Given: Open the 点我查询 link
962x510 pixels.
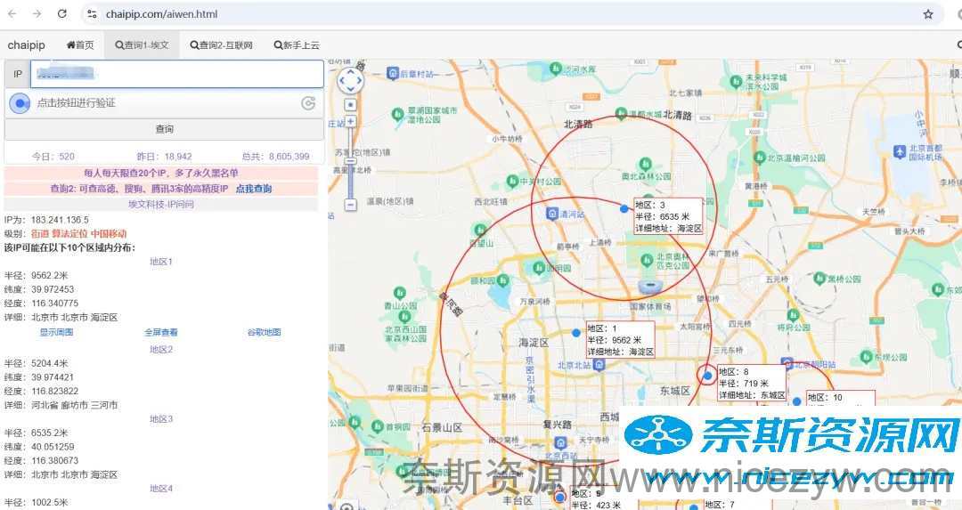Looking at the screenshot, I should pos(254,189).
